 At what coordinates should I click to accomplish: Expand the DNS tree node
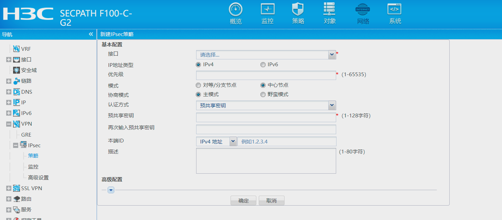(9, 92)
